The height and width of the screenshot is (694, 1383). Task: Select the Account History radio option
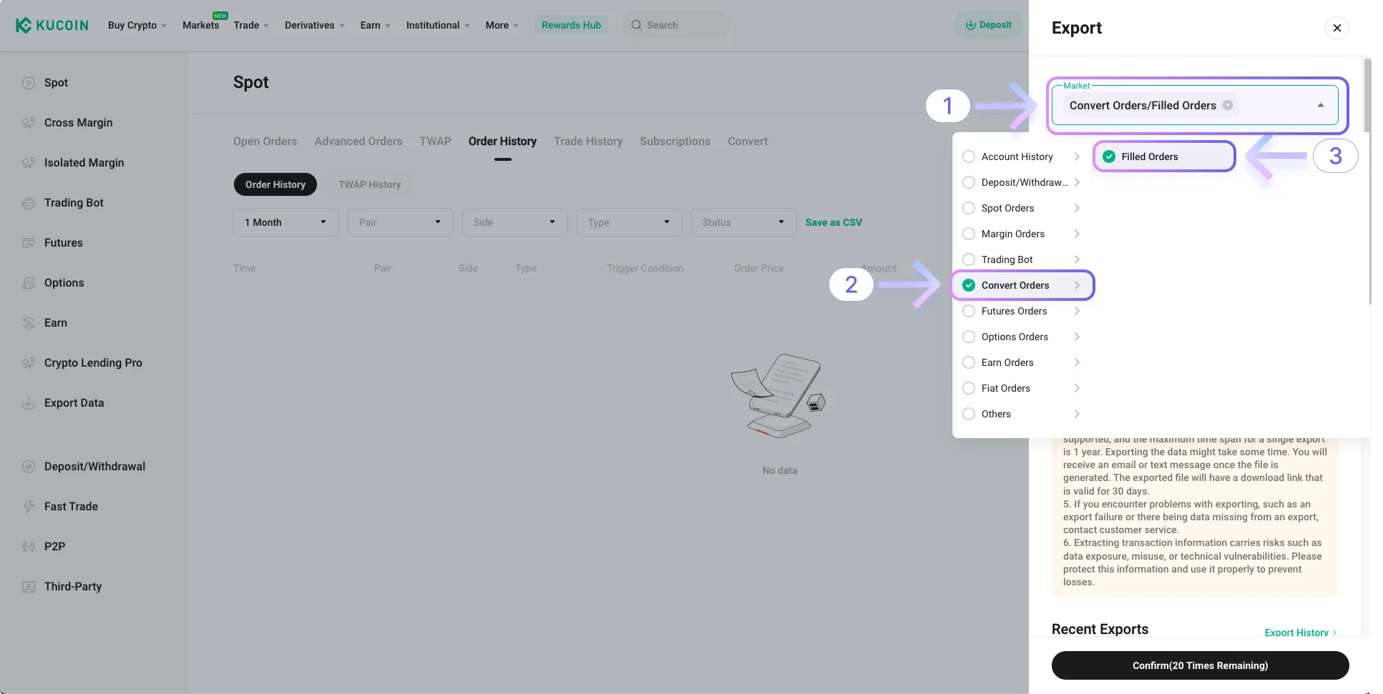tap(969, 157)
